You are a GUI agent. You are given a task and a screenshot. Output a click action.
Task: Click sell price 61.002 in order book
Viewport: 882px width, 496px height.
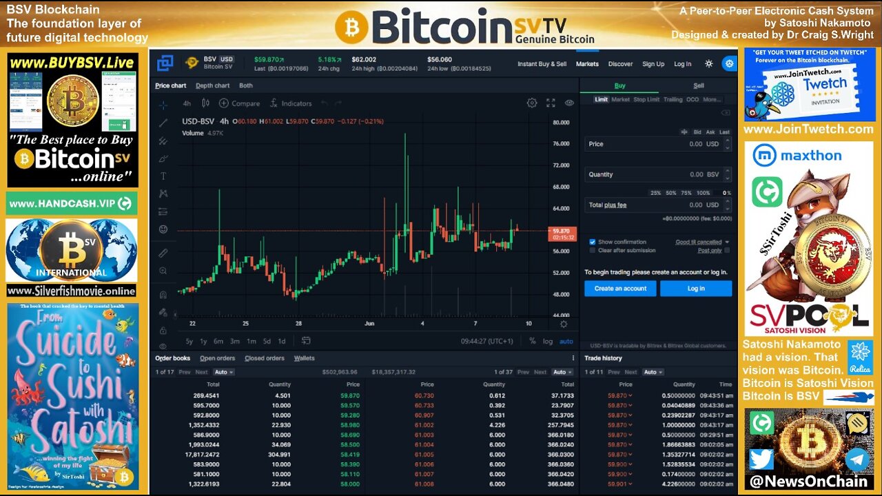pos(424,425)
